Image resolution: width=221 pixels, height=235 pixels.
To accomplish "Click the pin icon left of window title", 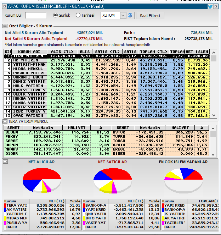I will click(x=5, y=6).
